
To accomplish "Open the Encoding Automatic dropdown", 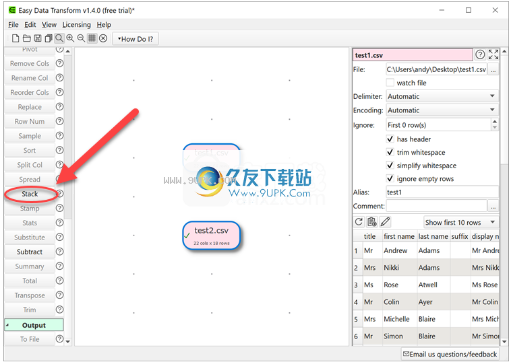I will pos(442,110).
